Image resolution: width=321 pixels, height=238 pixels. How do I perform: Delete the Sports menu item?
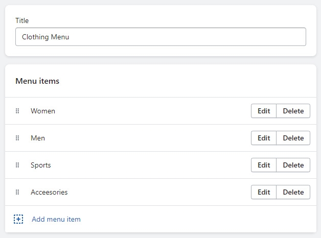click(x=293, y=165)
